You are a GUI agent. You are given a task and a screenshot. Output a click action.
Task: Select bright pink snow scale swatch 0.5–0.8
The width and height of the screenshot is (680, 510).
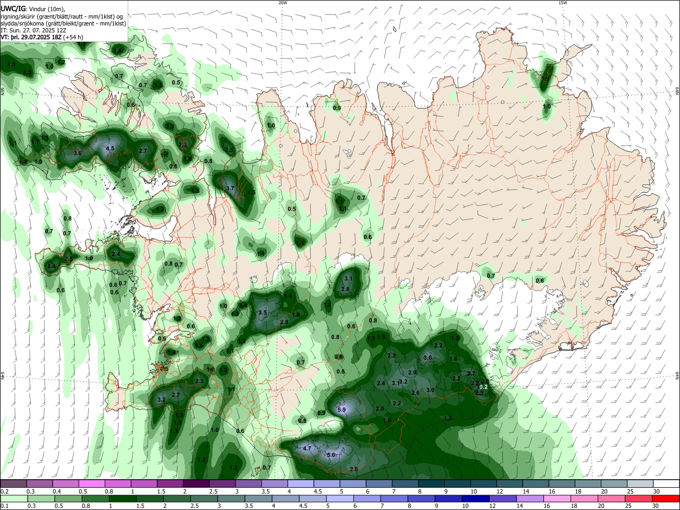point(91,483)
